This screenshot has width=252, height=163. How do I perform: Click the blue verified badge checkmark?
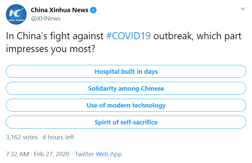pos(93,10)
